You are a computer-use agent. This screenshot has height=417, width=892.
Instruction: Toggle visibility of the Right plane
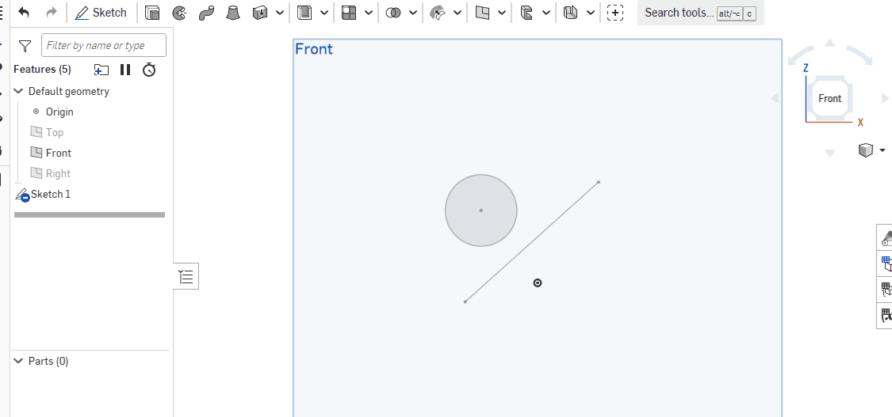36,173
